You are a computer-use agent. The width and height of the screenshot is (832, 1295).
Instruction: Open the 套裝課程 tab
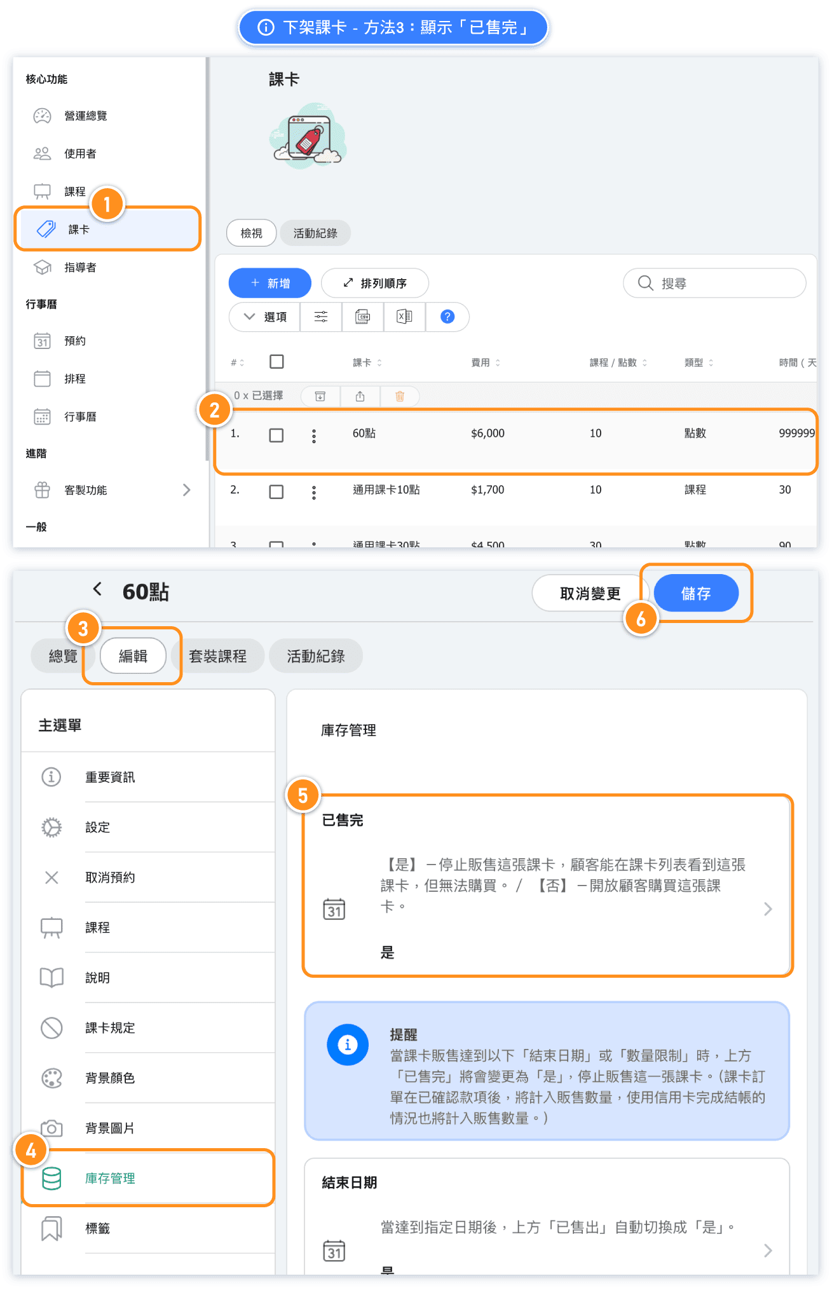point(217,656)
